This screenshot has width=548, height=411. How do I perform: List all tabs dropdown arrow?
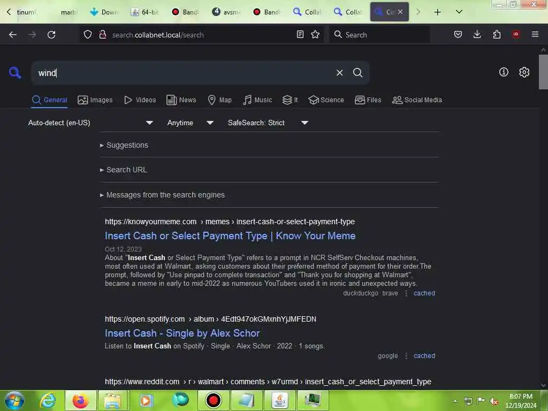(x=459, y=12)
